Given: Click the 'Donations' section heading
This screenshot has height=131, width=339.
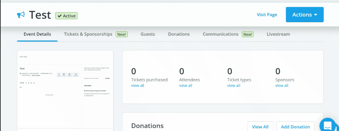Looking at the screenshot, I should (x=147, y=126).
